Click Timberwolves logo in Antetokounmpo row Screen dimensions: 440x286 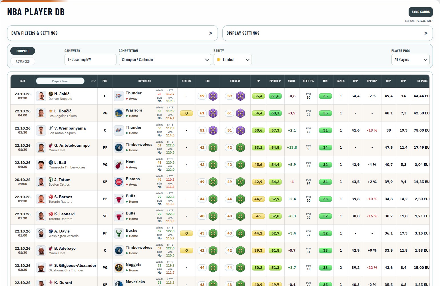click(118, 148)
